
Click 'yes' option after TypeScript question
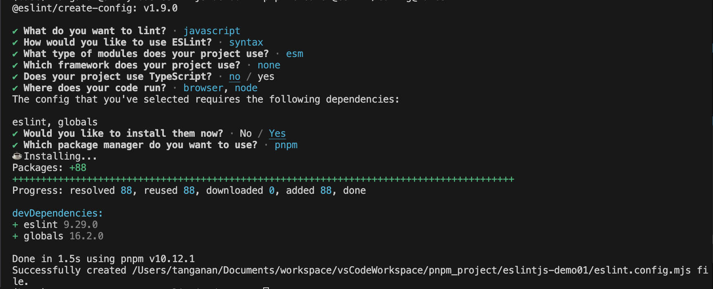point(266,77)
